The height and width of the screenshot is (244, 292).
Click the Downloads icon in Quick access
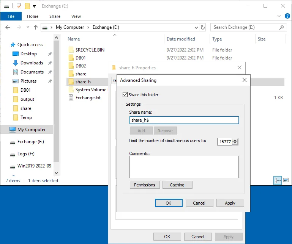point(16,63)
